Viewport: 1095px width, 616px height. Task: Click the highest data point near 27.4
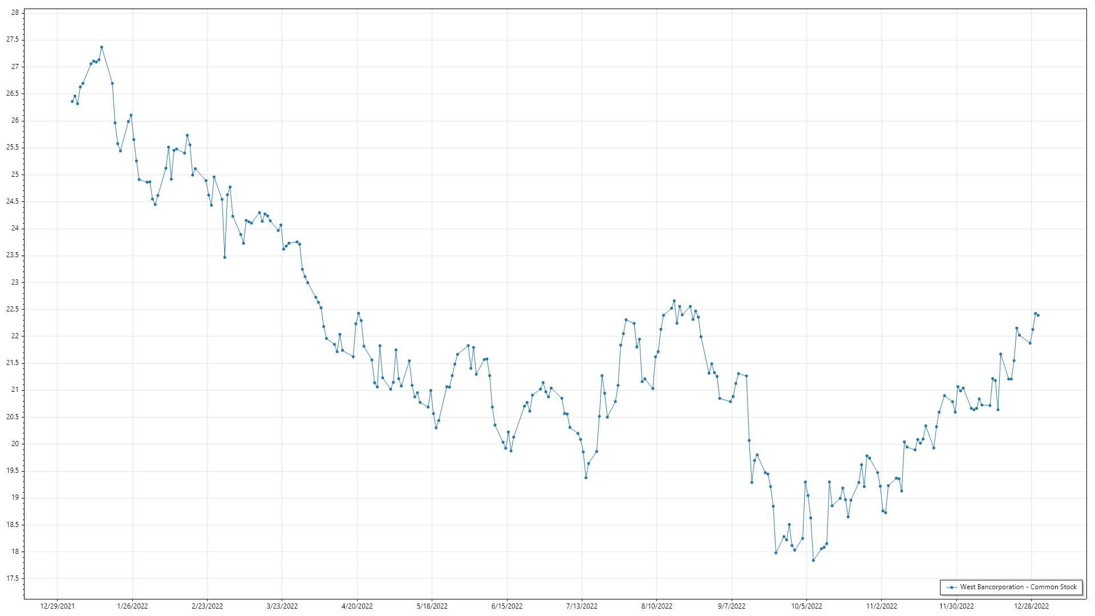pyautogui.click(x=102, y=47)
